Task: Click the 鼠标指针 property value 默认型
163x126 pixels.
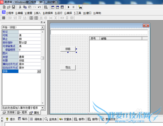Action: (30, 43)
